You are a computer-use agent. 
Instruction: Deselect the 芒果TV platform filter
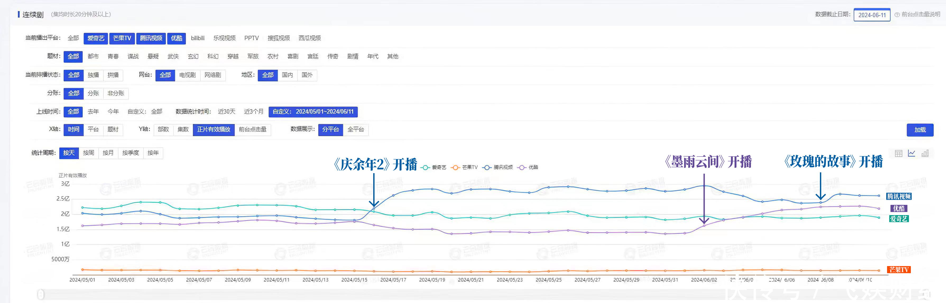pyautogui.click(x=122, y=38)
